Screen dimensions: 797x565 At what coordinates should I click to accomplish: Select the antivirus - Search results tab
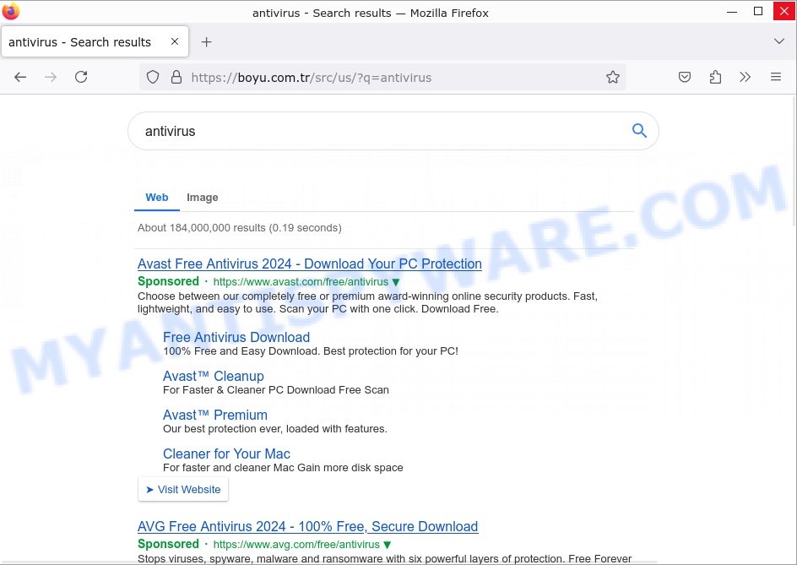click(x=95, y=41)
